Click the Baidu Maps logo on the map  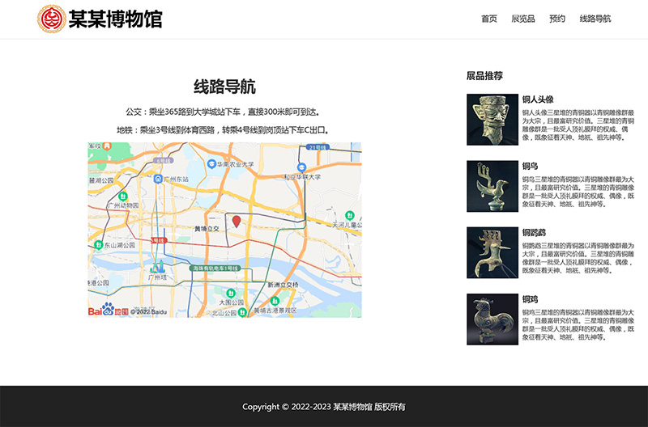(109, 311)
